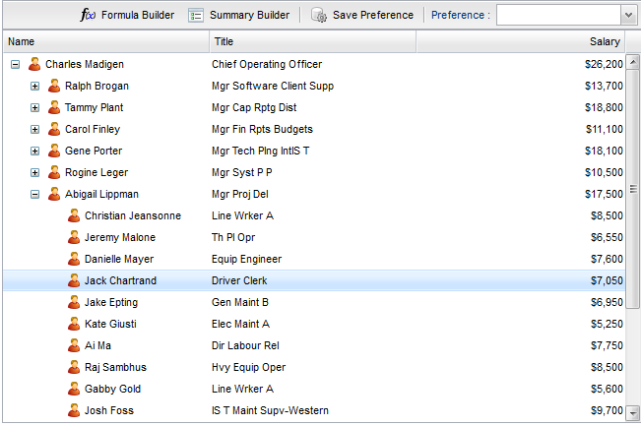Open the Preference dropdown arrow

[628, 15]
